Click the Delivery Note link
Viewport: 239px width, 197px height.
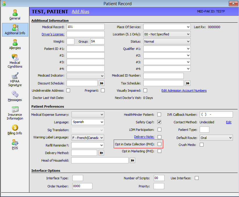click(144, 137)
